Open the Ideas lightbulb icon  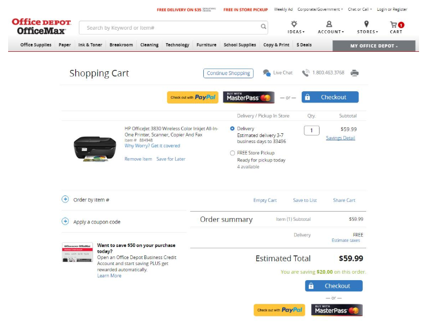(294, 24)
